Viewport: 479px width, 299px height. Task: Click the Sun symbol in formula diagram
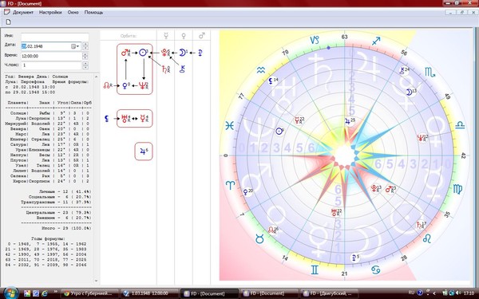tap(143, 53)
